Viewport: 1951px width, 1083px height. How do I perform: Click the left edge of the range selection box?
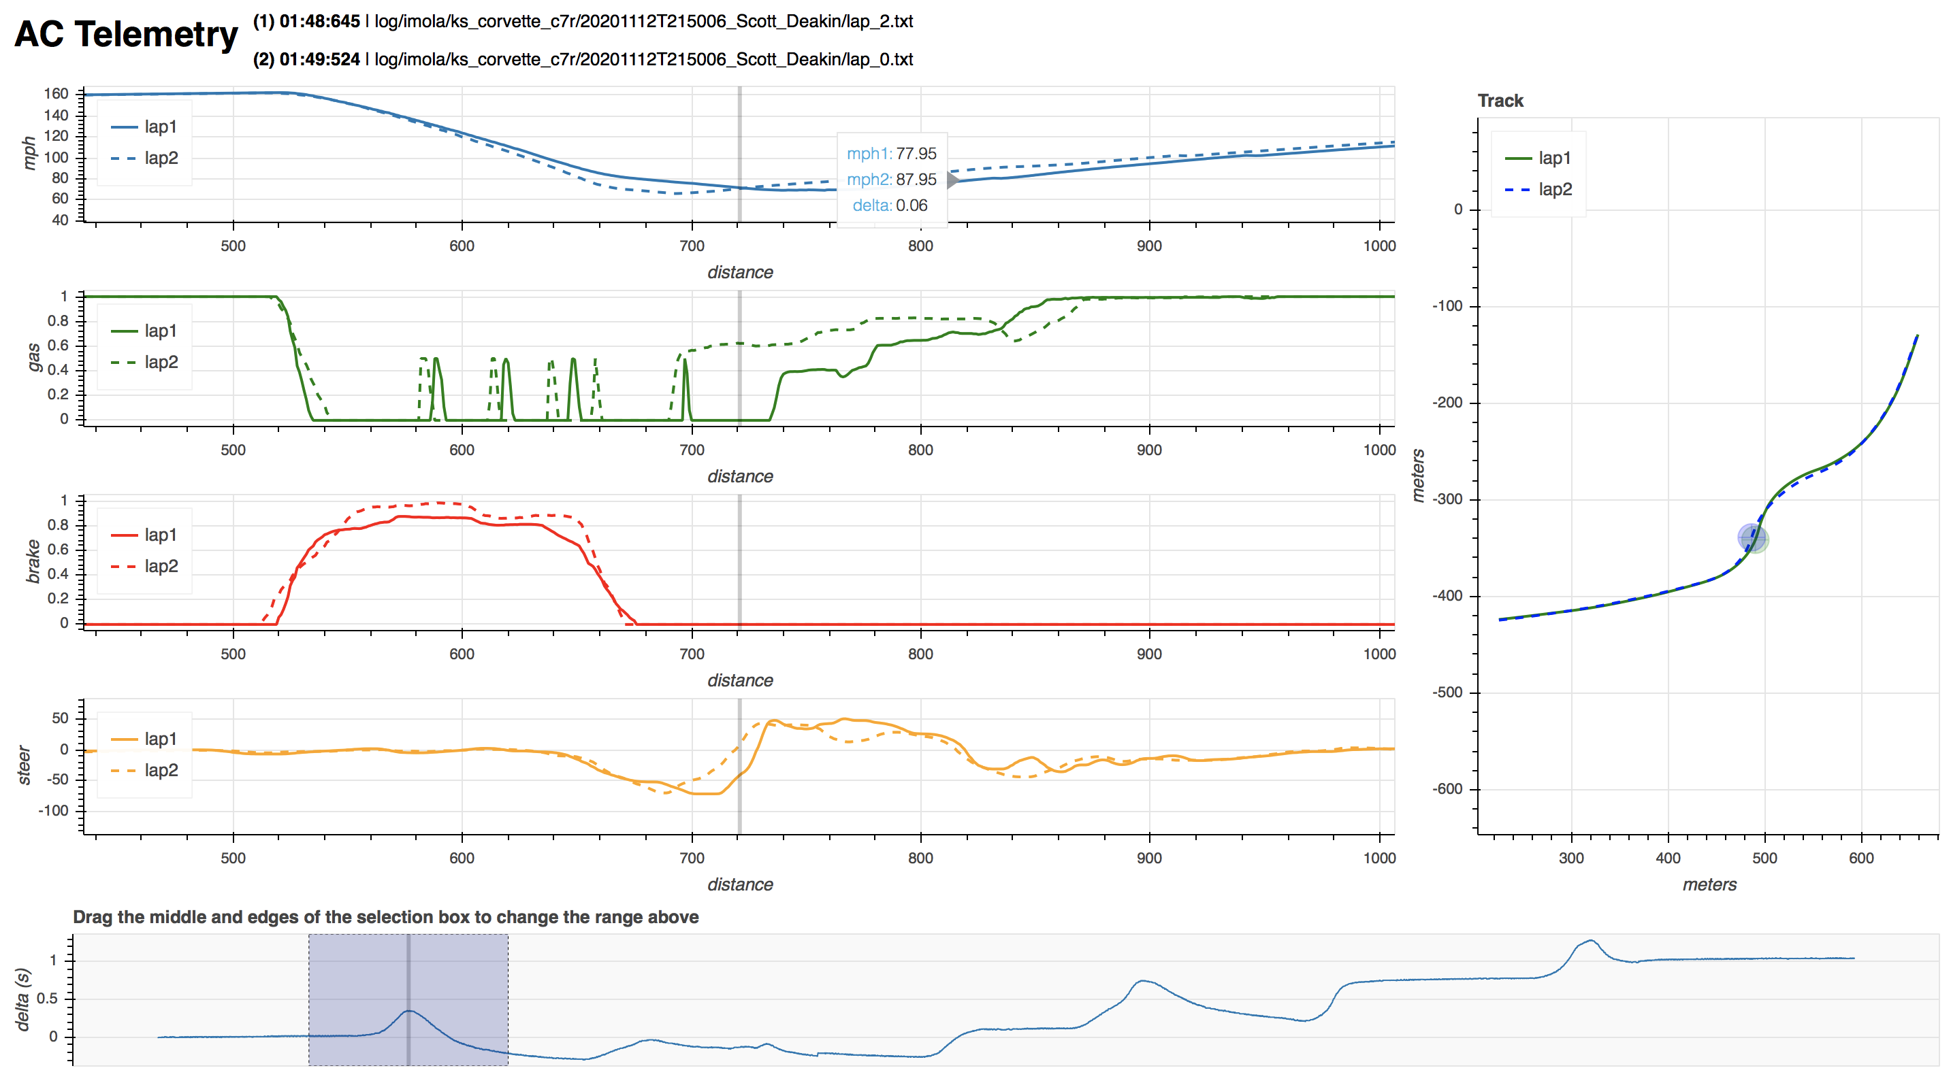pos(309,999)
